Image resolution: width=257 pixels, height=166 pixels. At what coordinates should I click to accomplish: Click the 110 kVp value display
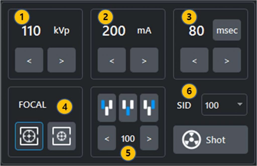pos(31,31)
